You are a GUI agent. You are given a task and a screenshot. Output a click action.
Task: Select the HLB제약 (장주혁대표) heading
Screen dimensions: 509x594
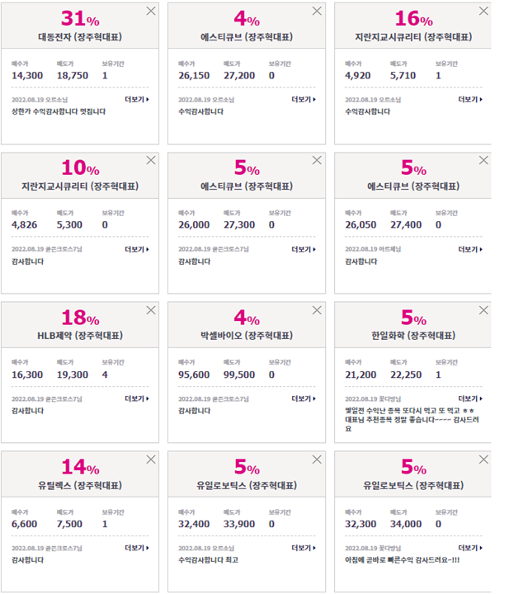80,336
